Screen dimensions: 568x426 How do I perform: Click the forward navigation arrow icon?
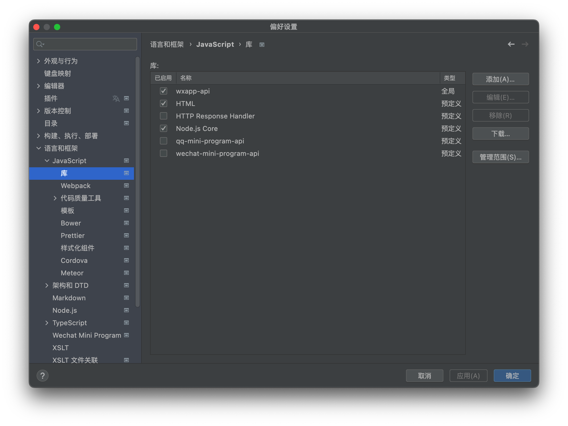525,44
